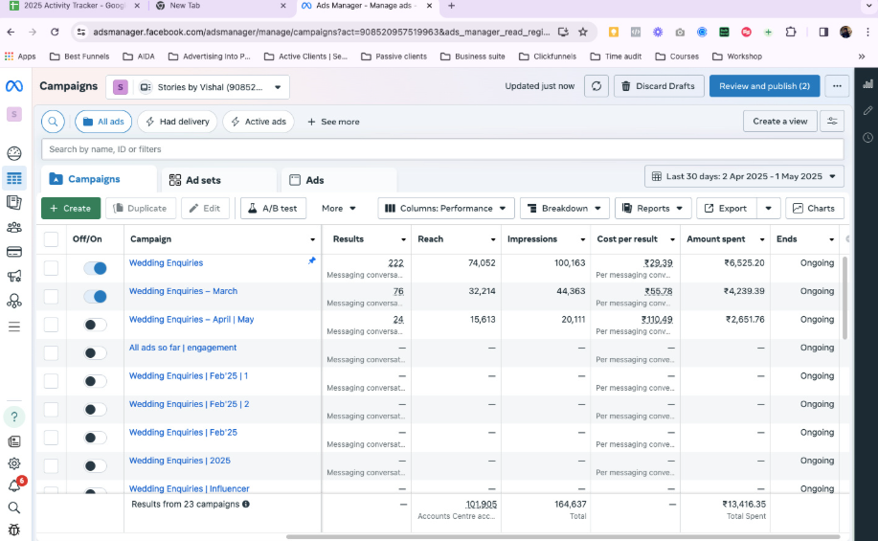Open the Columns: Performance dropdown
The width and height of the screenshot is (878, 541).
tap(446, 208)
